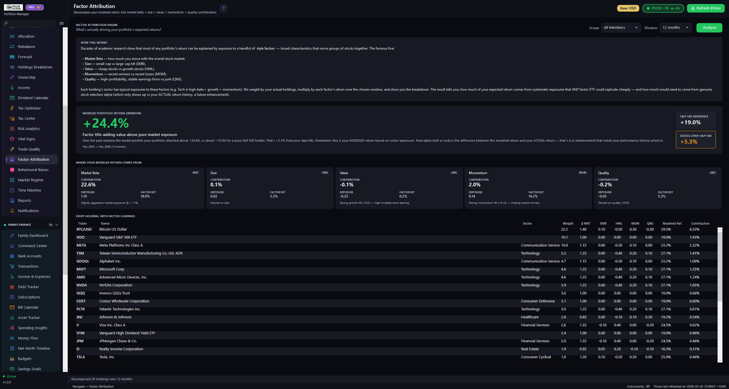
Task: Toggle the sidebar panel layout icon
Action: (61, 23)
